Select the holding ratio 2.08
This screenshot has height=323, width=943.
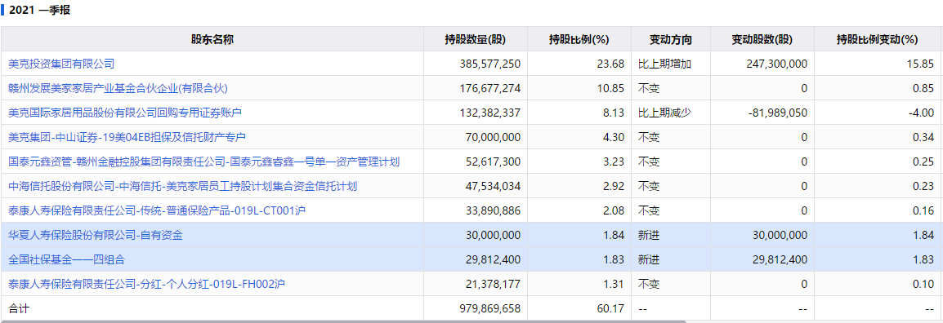click(615, 210)
